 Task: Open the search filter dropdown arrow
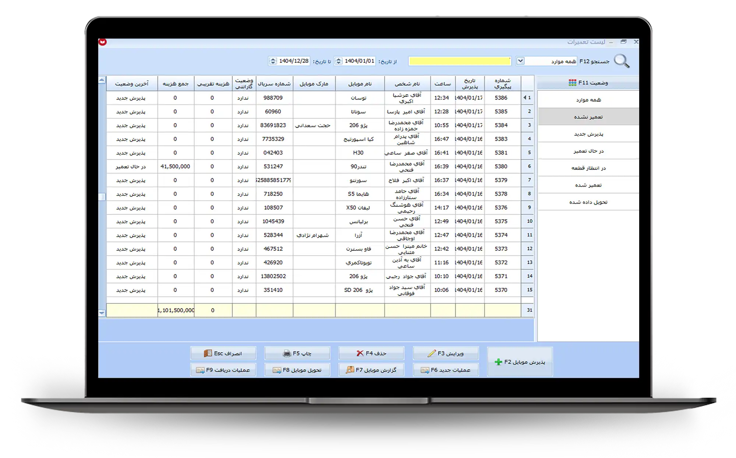520,61
